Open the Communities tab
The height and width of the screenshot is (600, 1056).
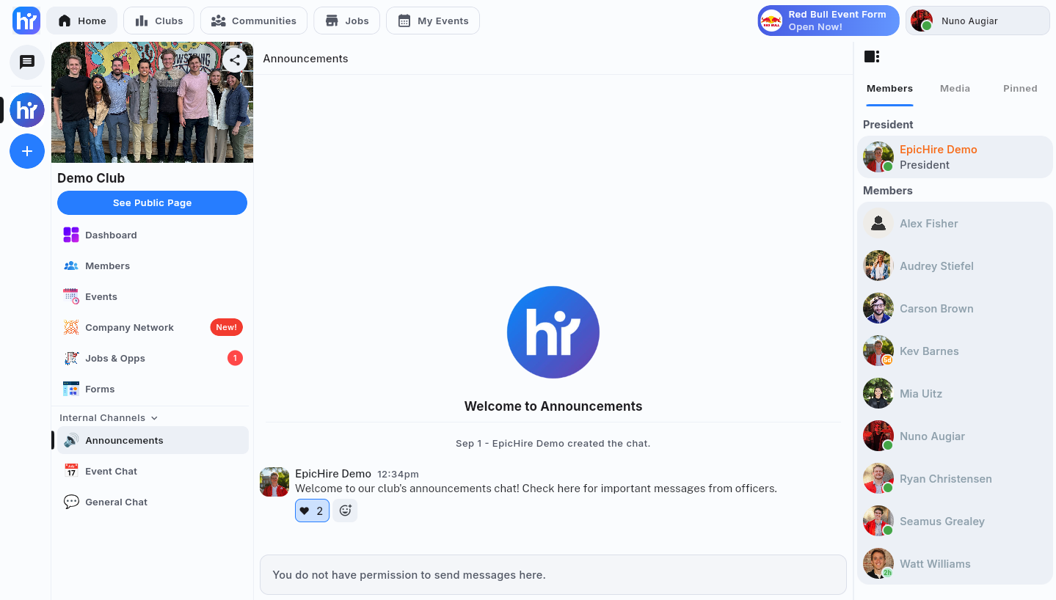(253, 21)
